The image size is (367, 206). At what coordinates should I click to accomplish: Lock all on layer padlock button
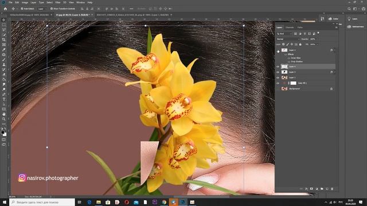point(300,45)
